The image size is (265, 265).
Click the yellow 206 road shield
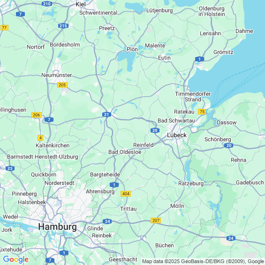coord(37,115)
